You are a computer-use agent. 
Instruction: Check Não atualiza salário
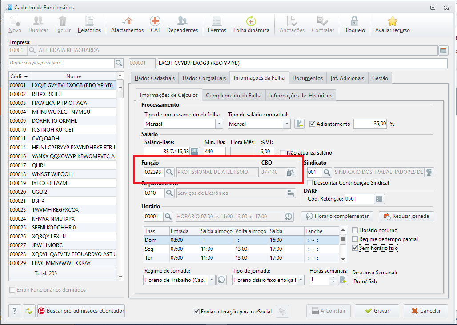[x=282, y=153]
